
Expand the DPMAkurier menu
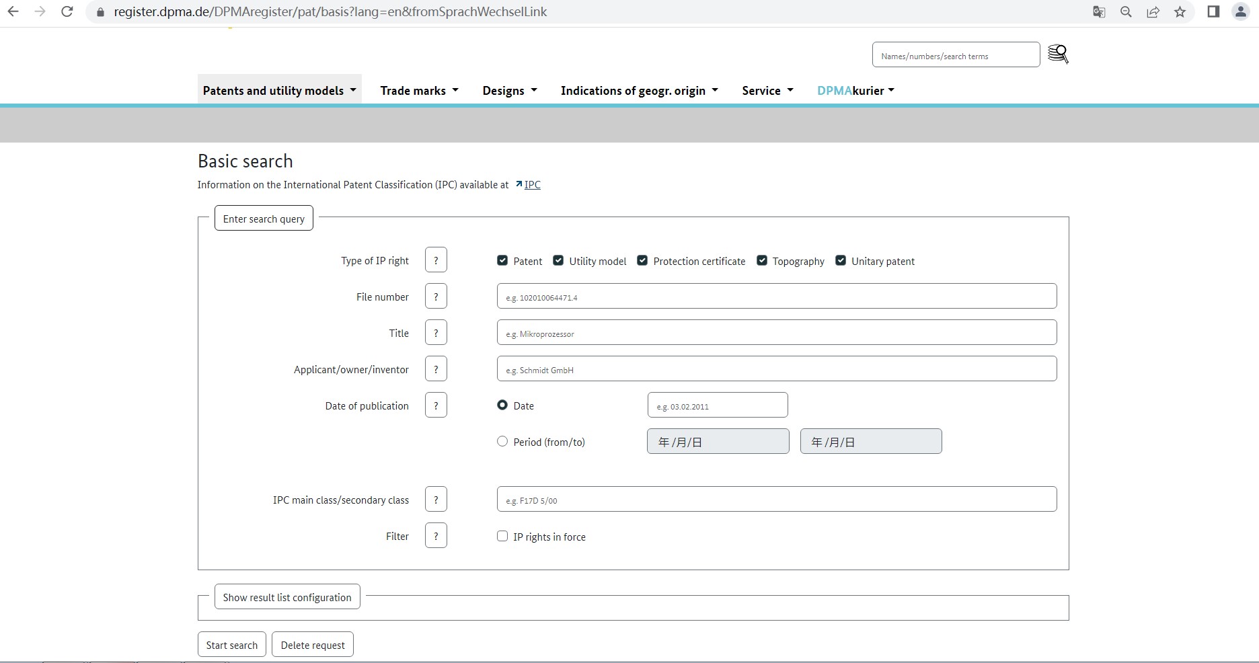tap(855, 90)
